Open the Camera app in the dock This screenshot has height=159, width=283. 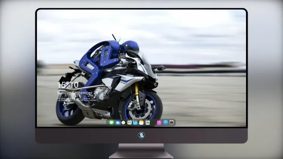[x=172, y=122]
